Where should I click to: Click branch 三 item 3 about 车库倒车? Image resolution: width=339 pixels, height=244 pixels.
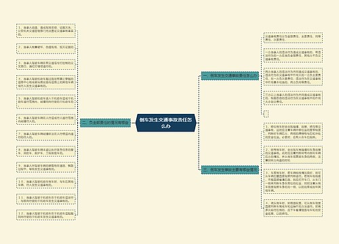tap(293, 182)
